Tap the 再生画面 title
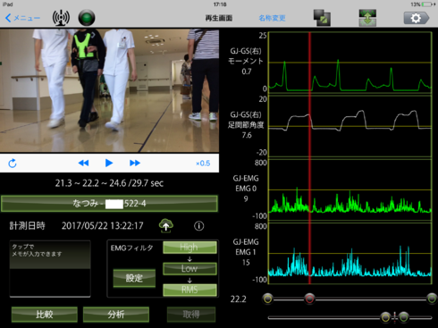438x328 pixels. pos(219,18)
